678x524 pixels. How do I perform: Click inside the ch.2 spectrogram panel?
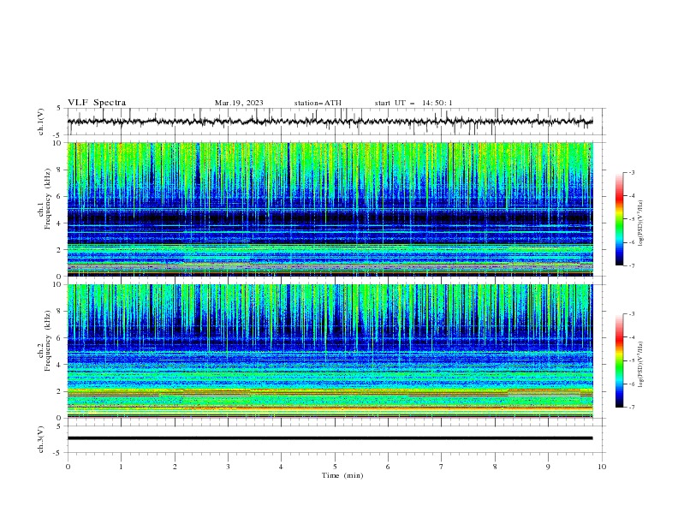tap(330, 351)
